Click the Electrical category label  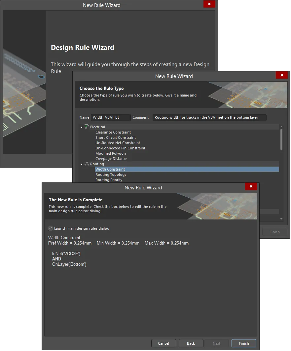point(97,127)
